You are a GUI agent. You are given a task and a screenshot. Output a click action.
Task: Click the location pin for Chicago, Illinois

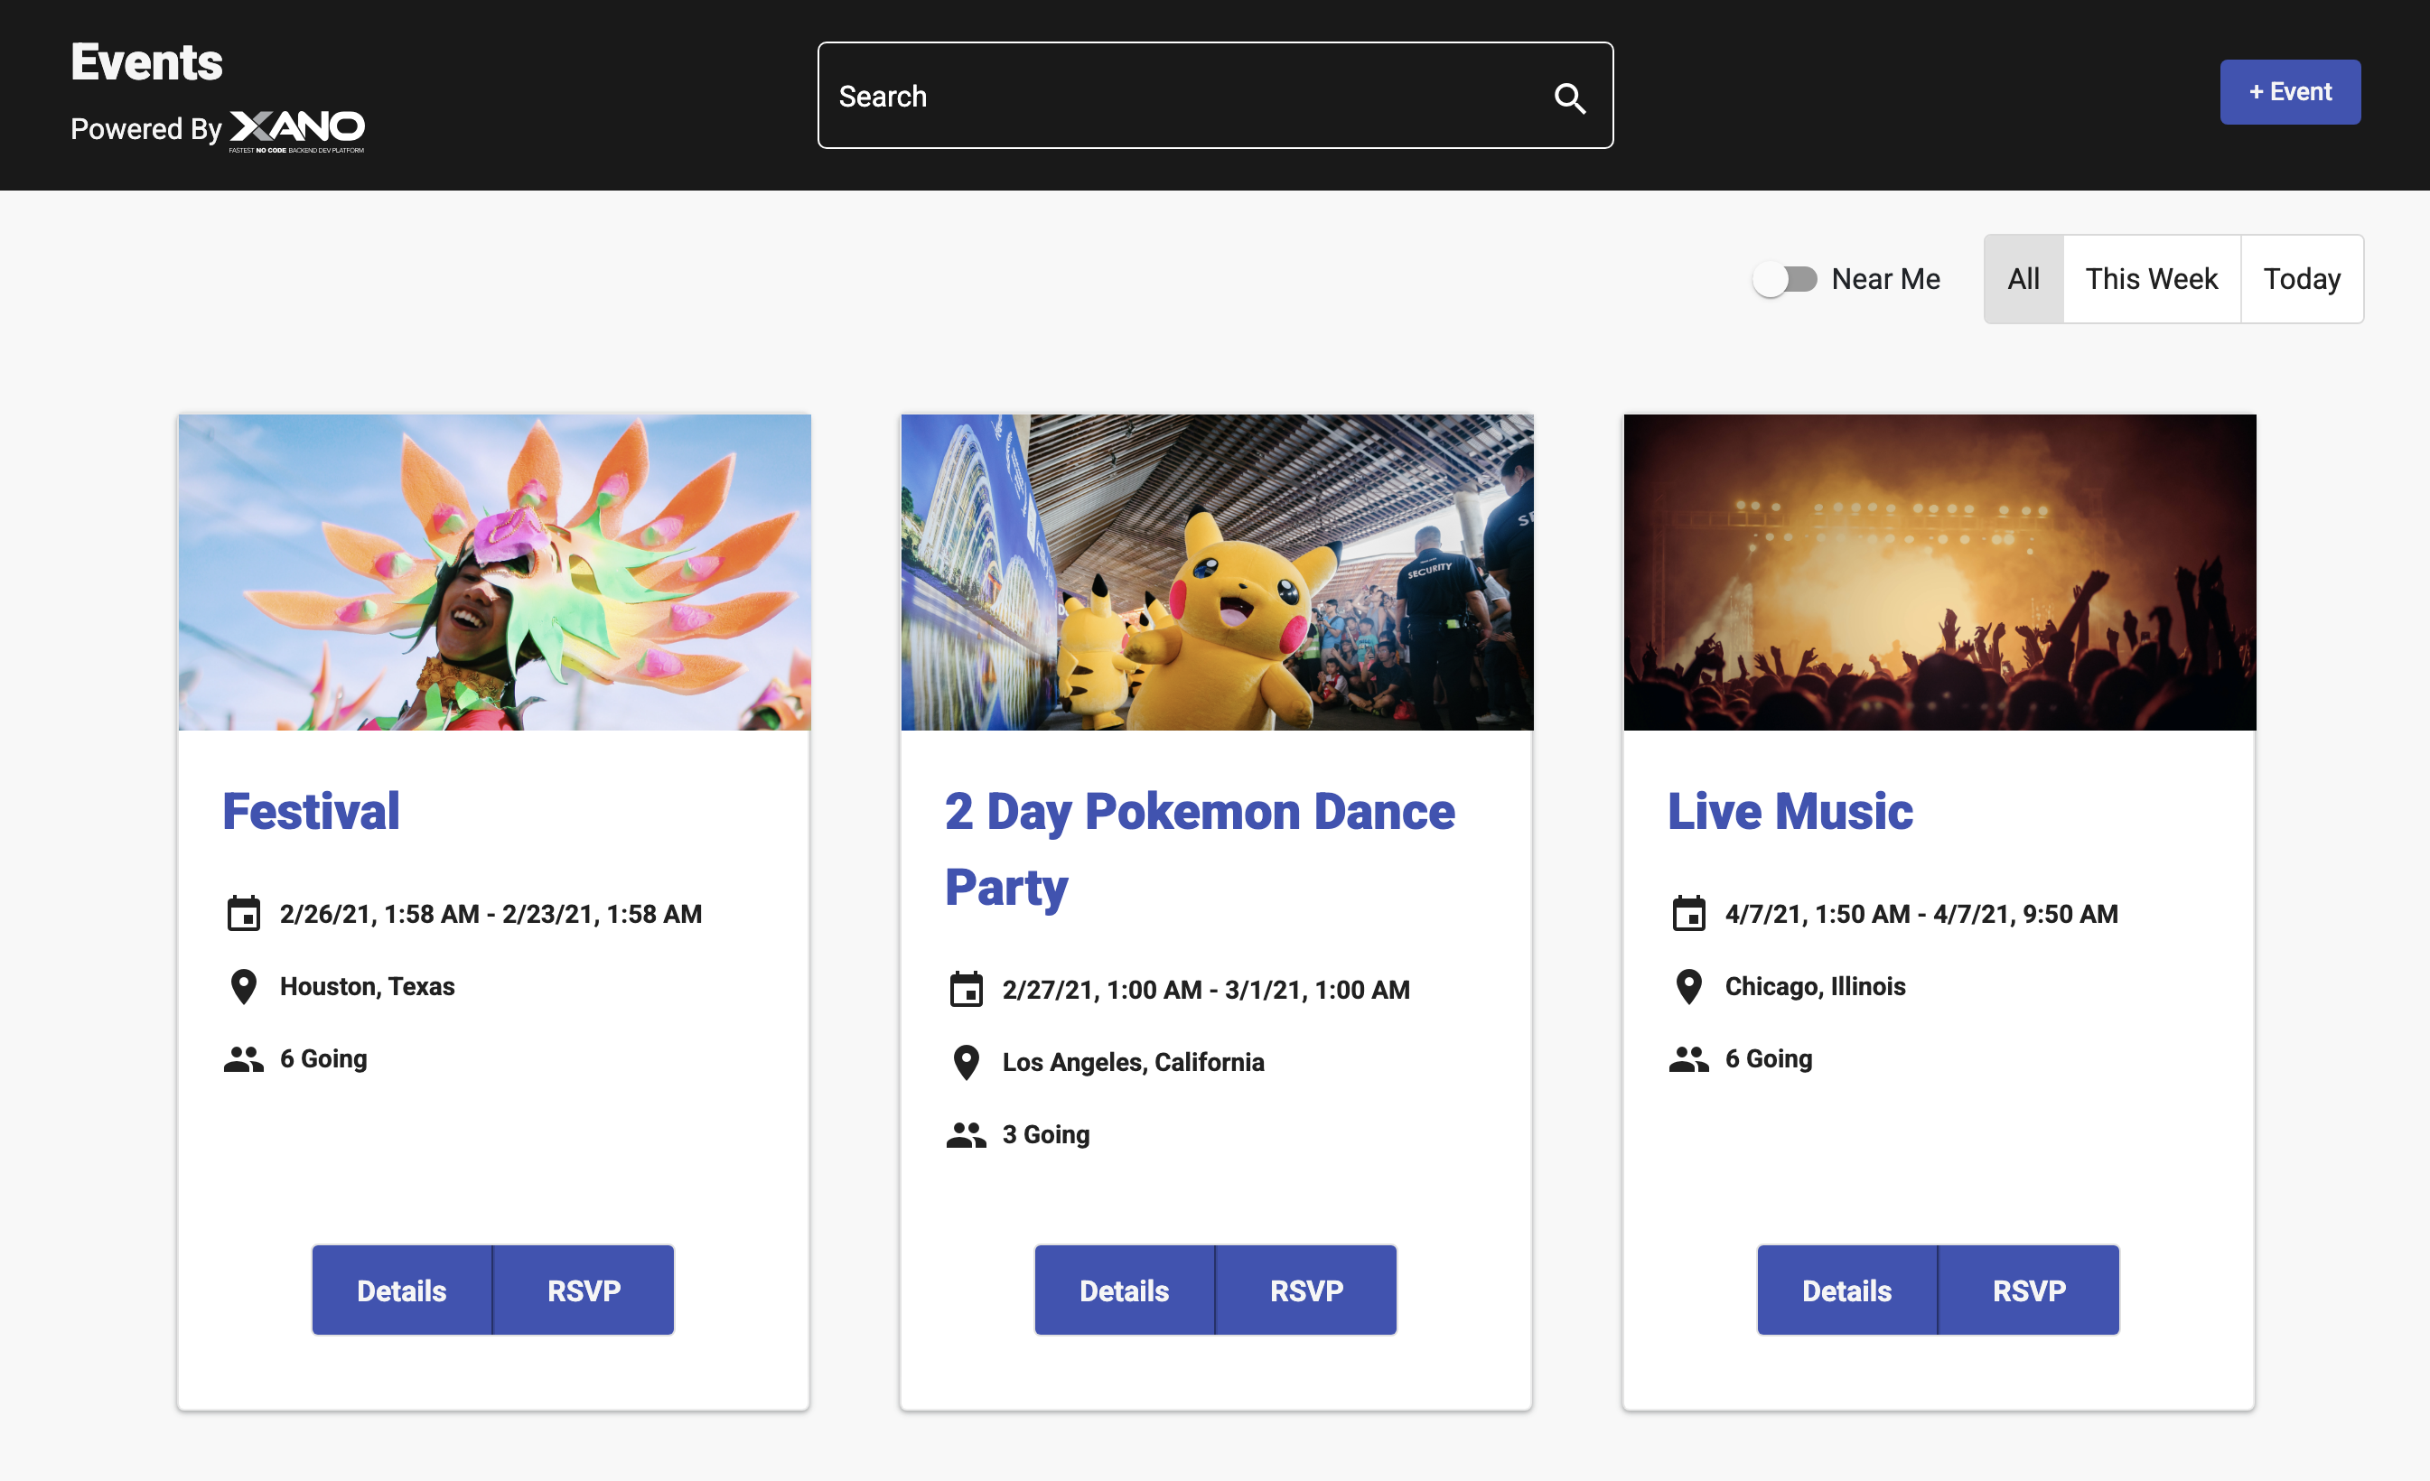pos(1688,986)
